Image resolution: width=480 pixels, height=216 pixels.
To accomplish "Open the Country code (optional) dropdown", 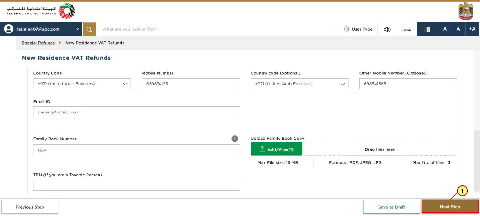I will pyautogui.click(x=300, y=84).
